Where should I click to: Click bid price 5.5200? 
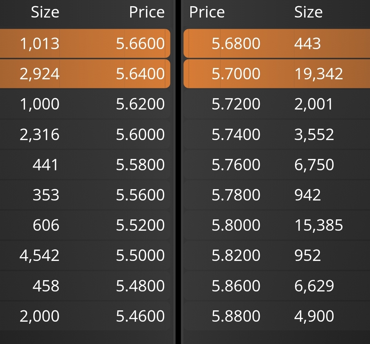click(x=140, y=225)
